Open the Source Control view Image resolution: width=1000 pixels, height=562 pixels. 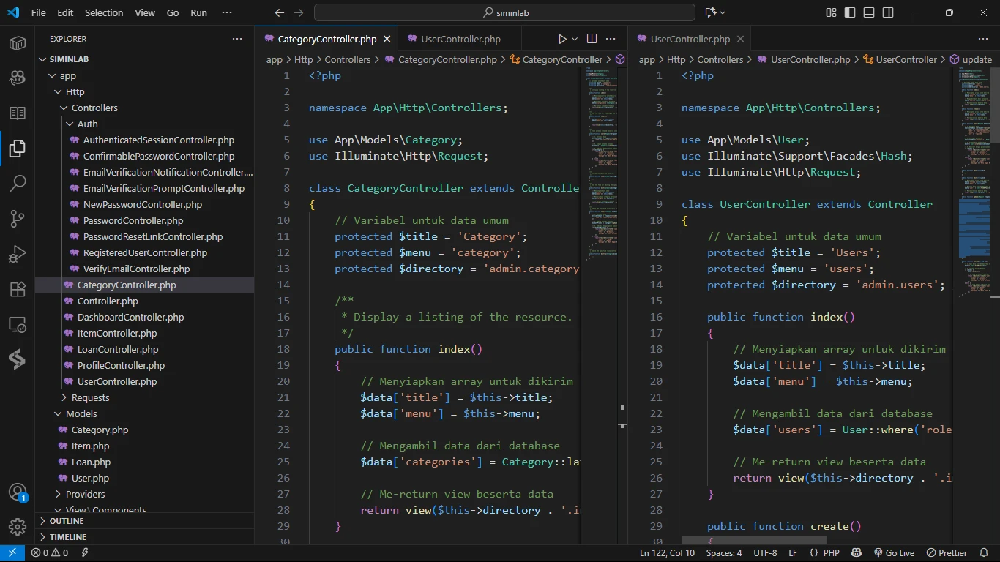coord(18,218)
